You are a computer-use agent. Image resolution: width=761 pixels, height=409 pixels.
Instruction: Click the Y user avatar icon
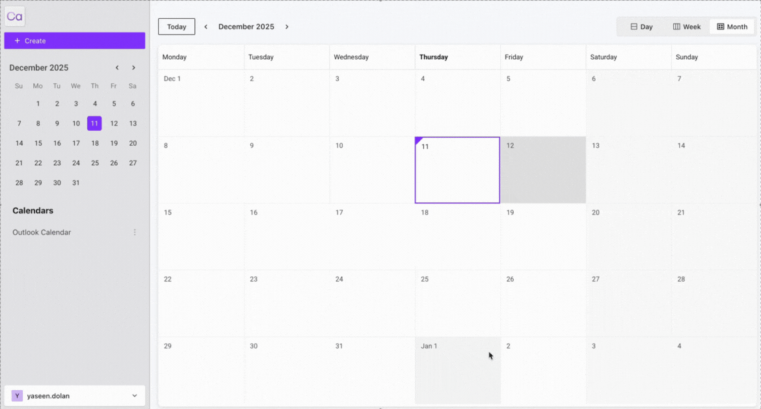pyautogui.click(x=17, y=396)
